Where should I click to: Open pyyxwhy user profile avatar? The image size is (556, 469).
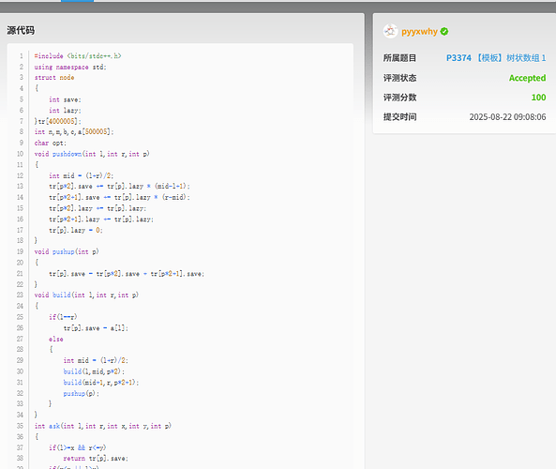[x=390, y=31]
